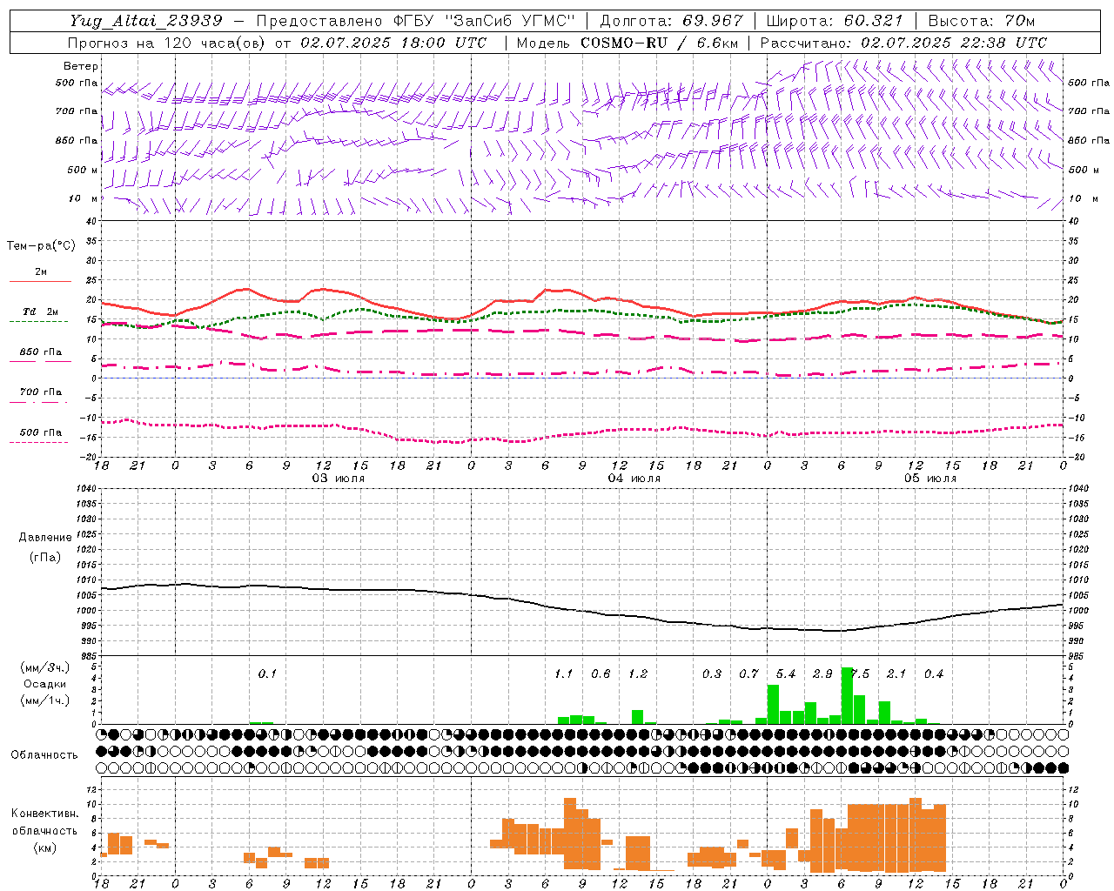Click the Ветер wind panel label
Viewport: 1114px width, 891px height.
[81, 66]
